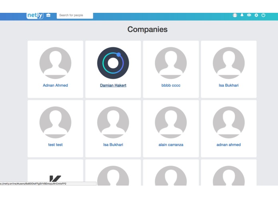The height and width of the screenshot is (198, 278).
Task: Open Adnan Ahmed profile link
Action: (55, 85)
